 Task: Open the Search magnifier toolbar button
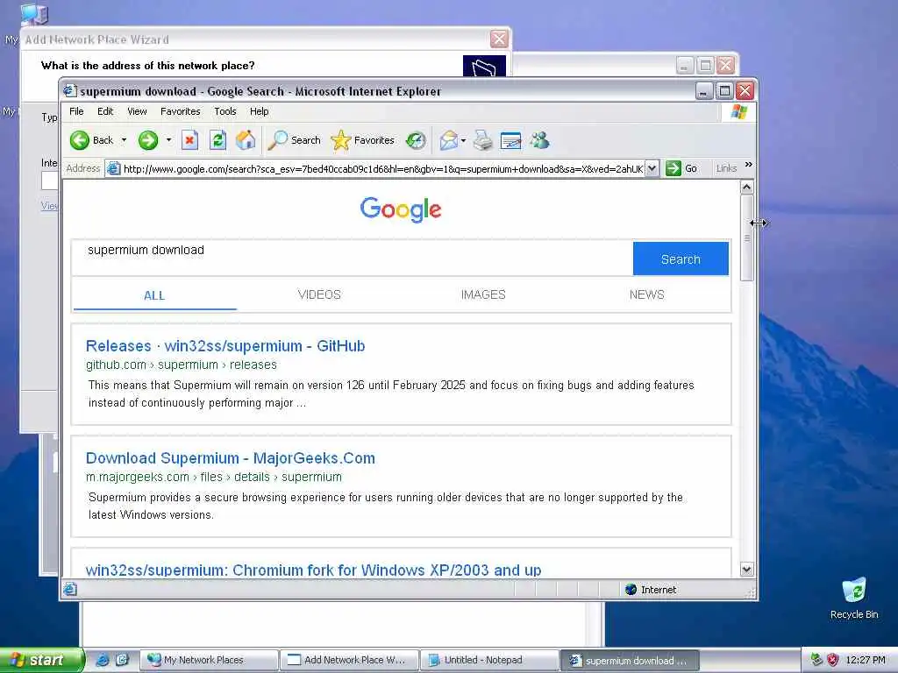point(295,140)
